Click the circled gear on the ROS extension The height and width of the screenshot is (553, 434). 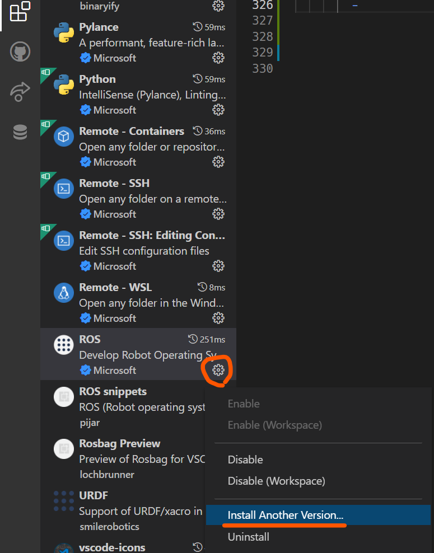(217, 370)
